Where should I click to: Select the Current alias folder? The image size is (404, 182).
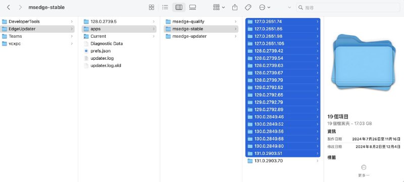click(x=119, y=36)
